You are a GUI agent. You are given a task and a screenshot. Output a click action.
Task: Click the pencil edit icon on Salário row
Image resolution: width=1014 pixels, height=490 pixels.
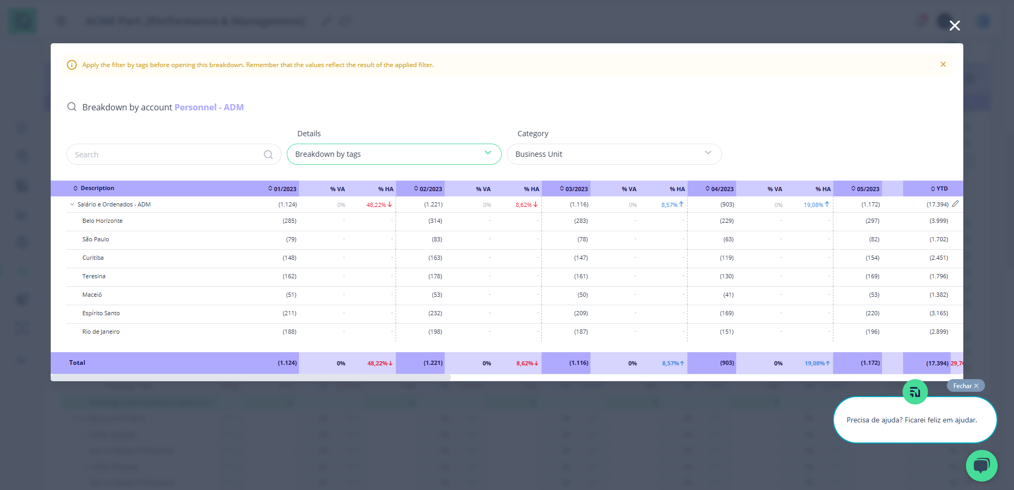click(x=955, y=204)
